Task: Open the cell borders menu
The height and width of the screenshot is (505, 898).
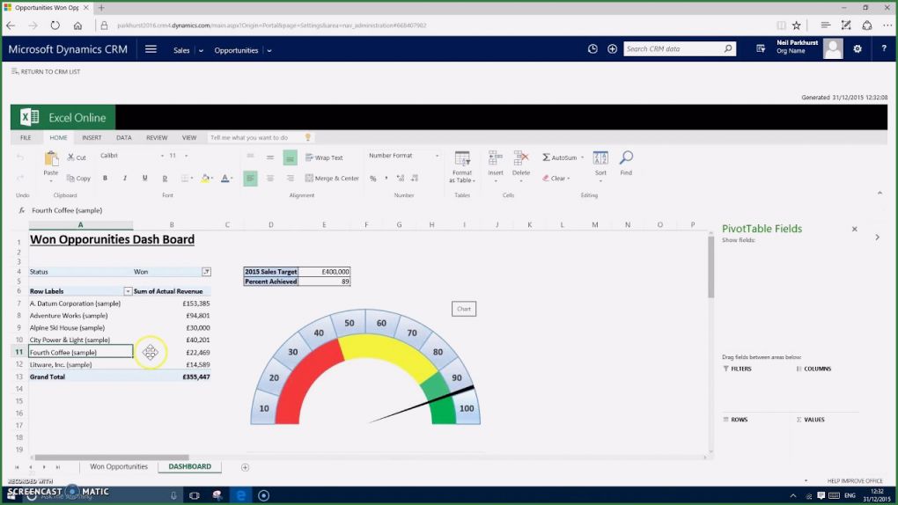Action: 185,178
